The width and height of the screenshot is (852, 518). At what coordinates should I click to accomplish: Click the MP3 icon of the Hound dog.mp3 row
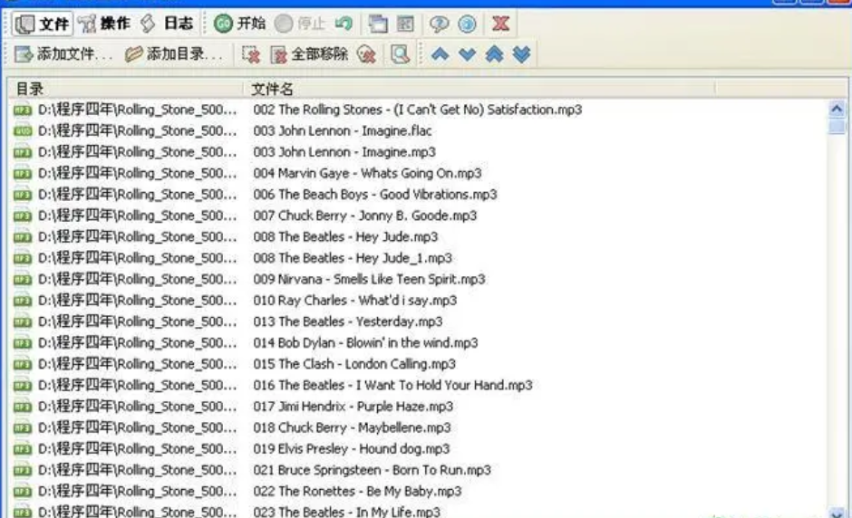(x=23, y=449)
